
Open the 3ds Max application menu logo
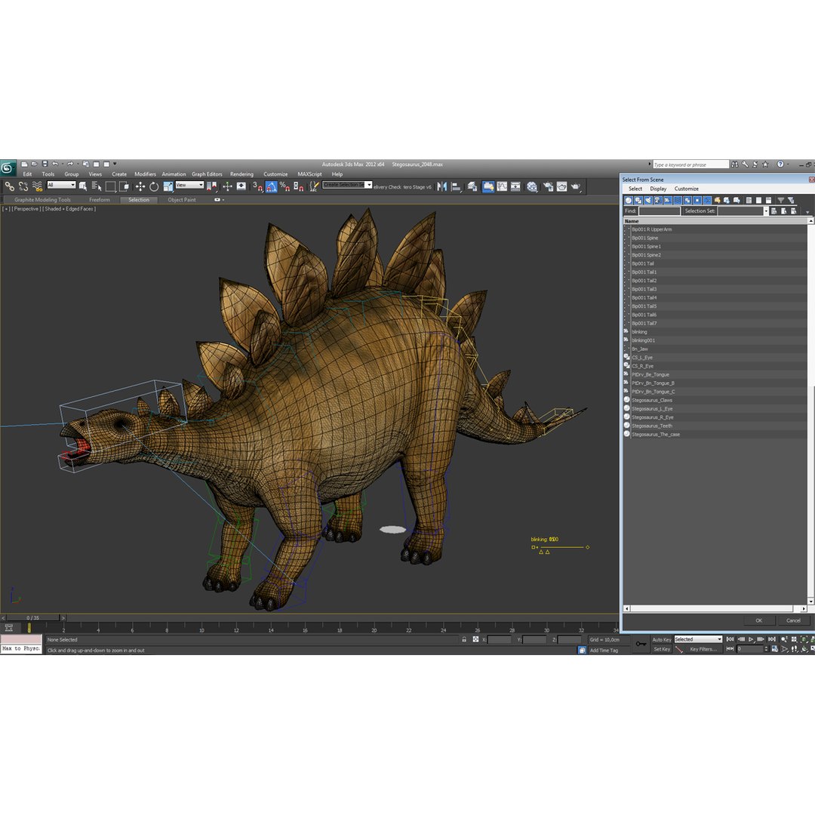pyautogui.click(x=8, y=168)
